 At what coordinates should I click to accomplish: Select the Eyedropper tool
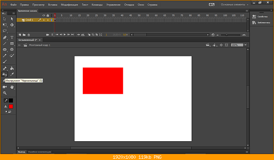coord(12,74)
